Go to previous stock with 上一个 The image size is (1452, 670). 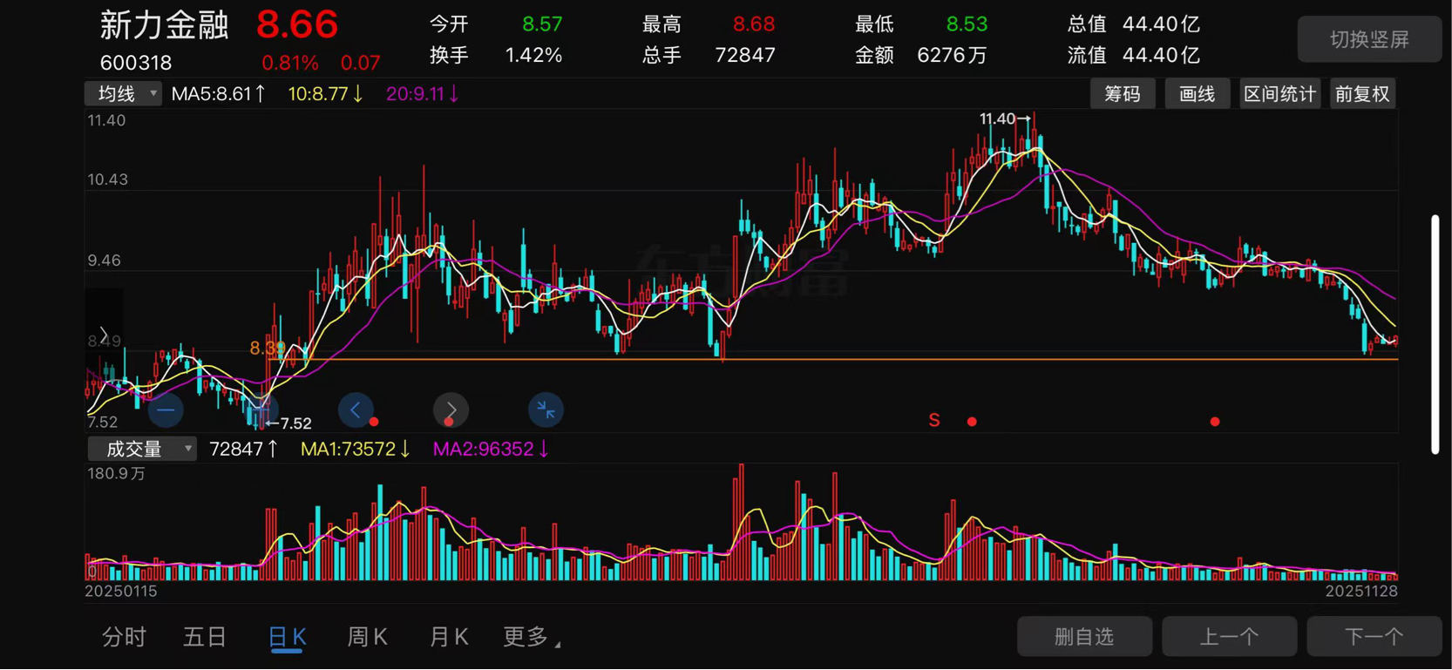click(x=1229, y=637)
